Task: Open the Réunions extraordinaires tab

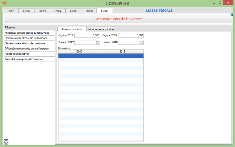Action: (101, 29)
